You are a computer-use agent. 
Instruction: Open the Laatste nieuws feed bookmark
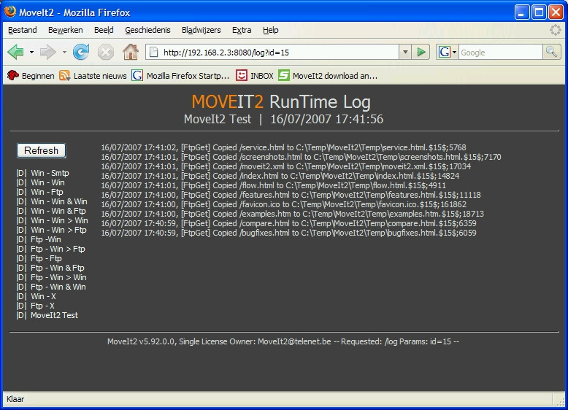[x=93, y=76]
